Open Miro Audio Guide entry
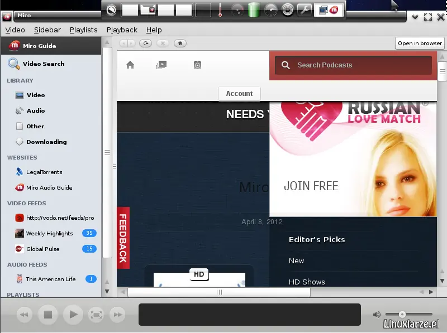This screenshot has width=447, height=333. pos(49,188)
